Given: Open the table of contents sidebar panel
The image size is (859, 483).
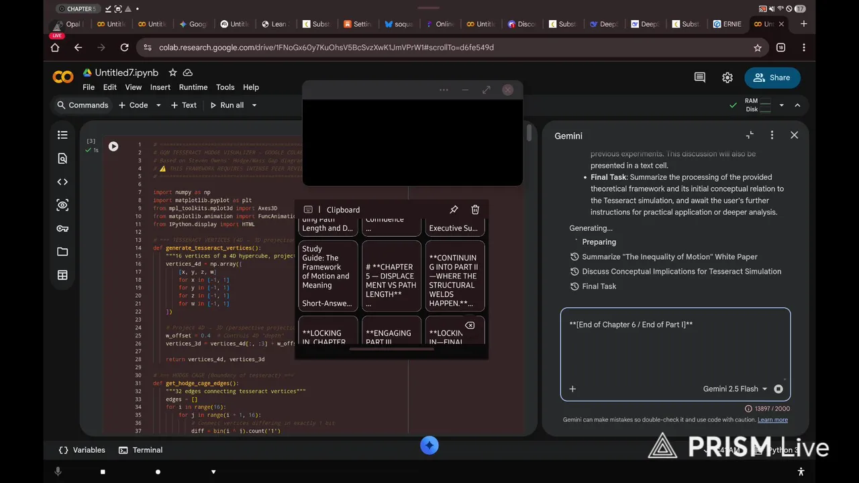Looking at the screenshot, I should [62, 135].
